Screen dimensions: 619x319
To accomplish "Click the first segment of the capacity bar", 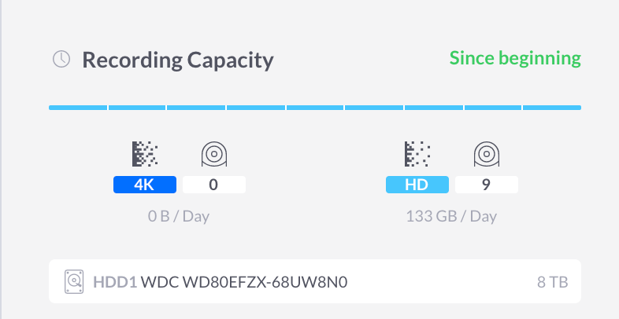I will 78,107.
